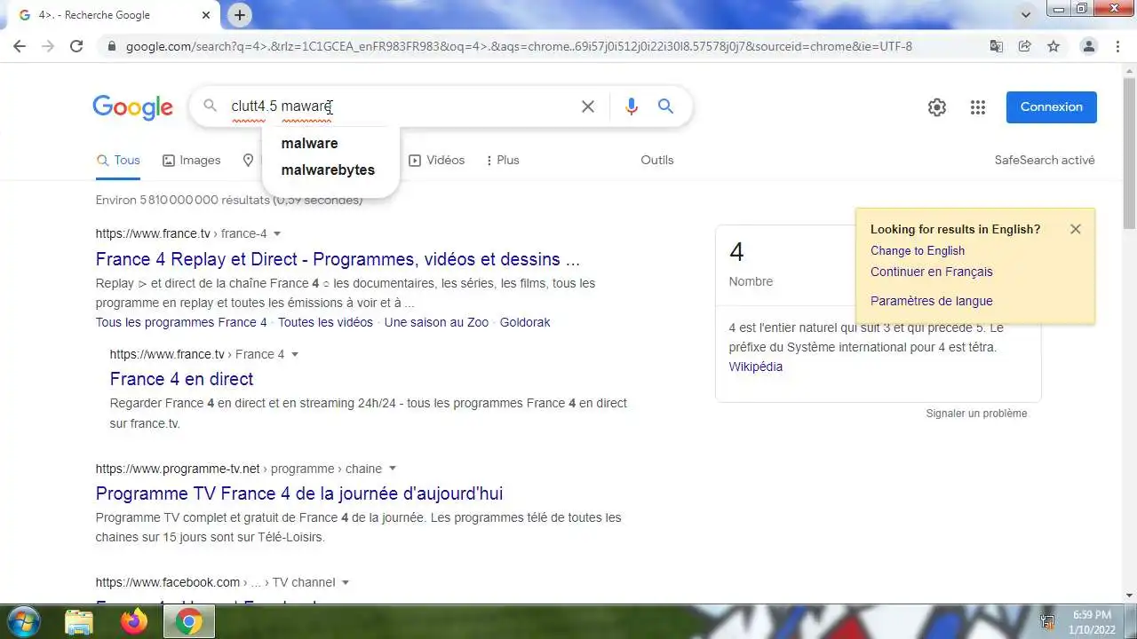Click the tab search chevron
This screenshot has height=639, width=1137.
(x=1027, y=15)
